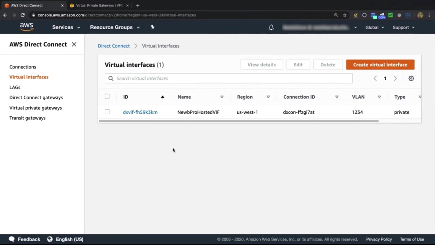Click the yellow target extension icon

pyautogui.click(x=355, y=15)
